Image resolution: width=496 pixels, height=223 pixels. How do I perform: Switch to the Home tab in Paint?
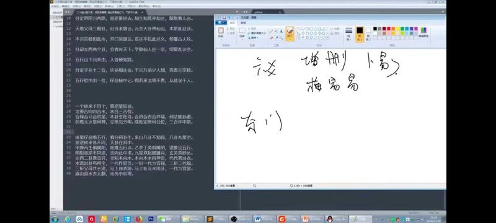pyautogui.click(x=232, y=23)
